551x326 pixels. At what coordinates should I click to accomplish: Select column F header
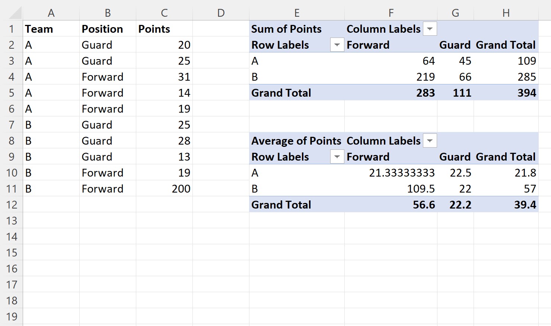point(391,13)
